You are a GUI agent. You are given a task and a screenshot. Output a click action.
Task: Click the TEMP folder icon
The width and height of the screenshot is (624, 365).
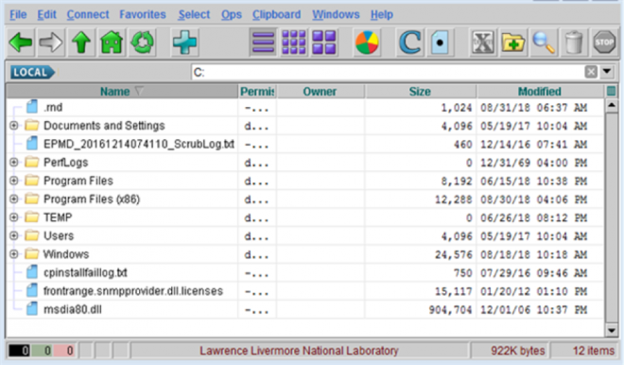(x=32, y=217)
